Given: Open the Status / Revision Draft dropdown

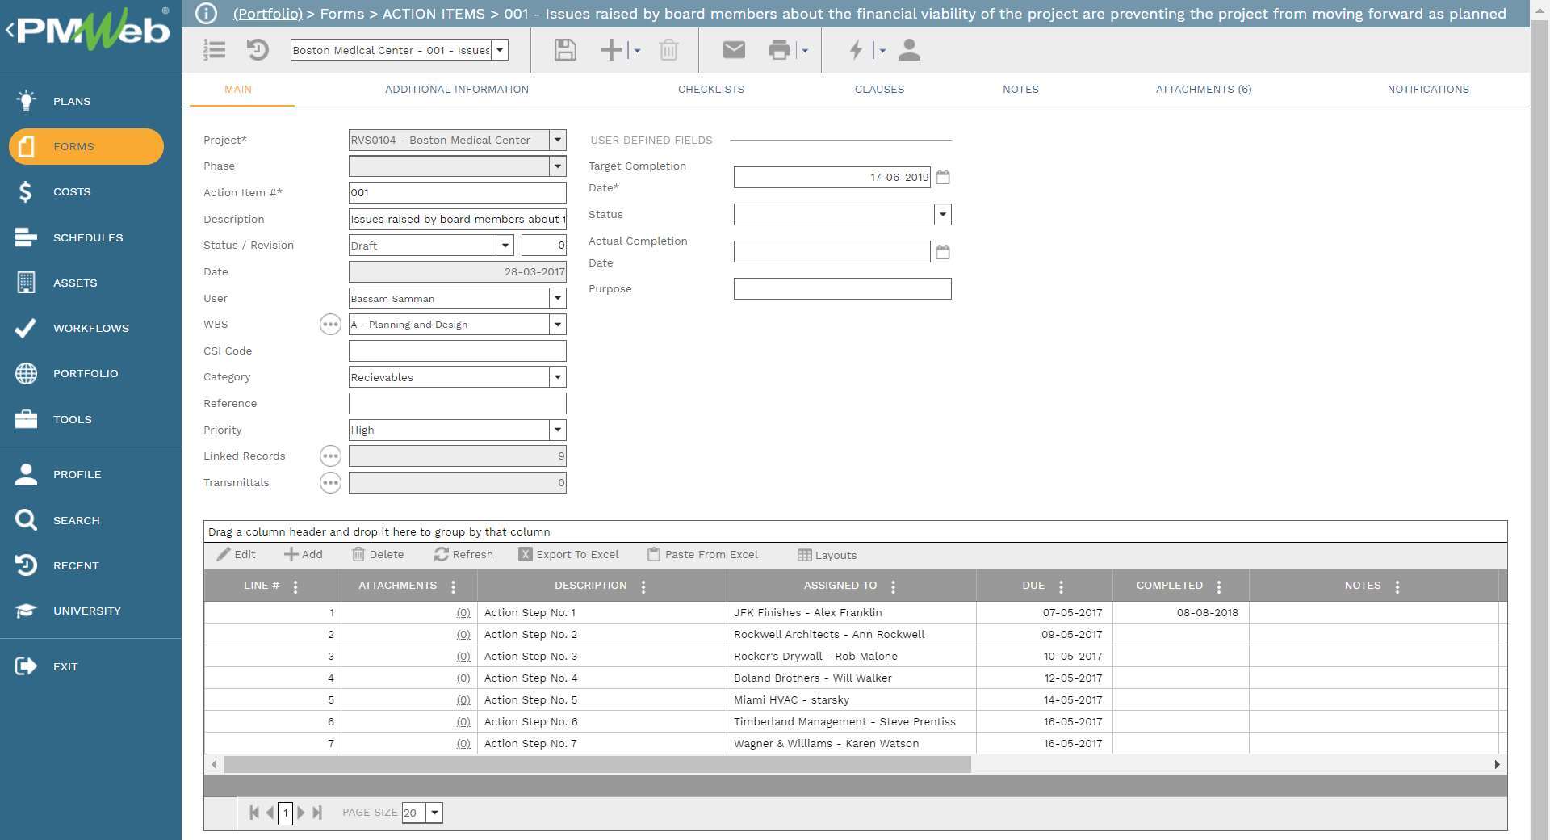Looking at the screenshot, I should click(505, 246).
